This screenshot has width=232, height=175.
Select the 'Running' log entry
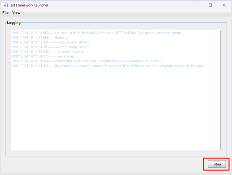point(61,38)
